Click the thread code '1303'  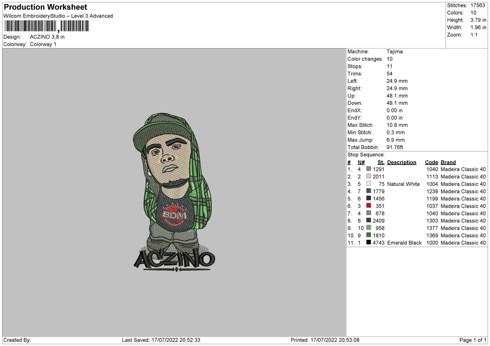click(432, 220)
